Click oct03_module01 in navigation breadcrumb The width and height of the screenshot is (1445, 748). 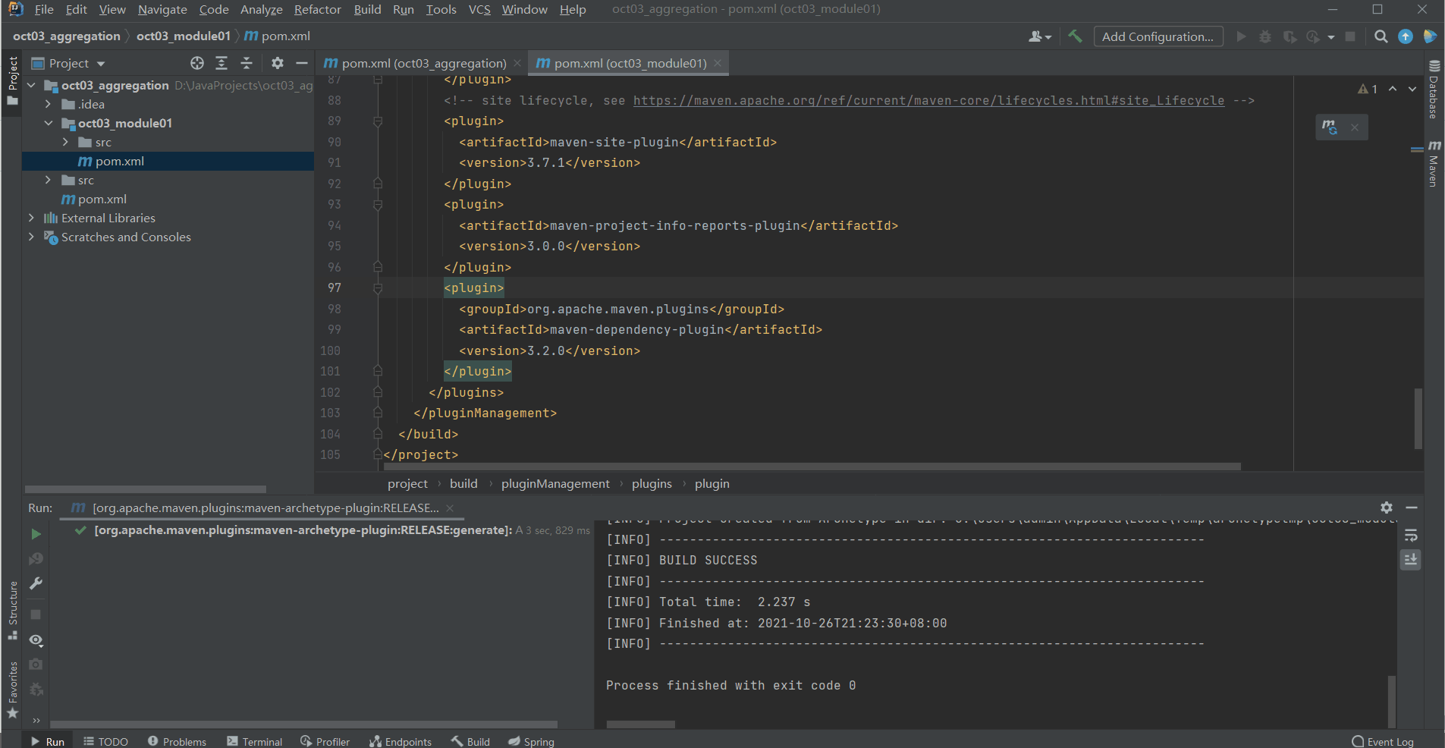click(183, 36)
